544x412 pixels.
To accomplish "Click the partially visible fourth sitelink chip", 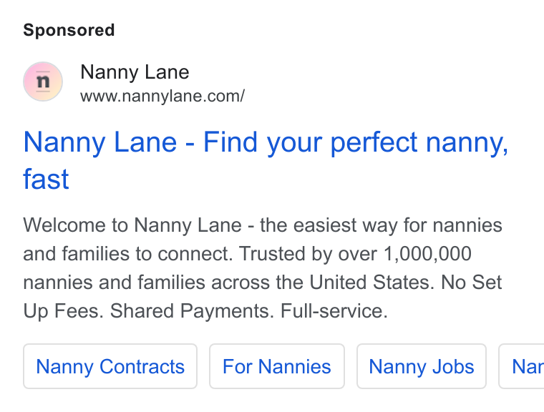I will [x=521, y=366].
